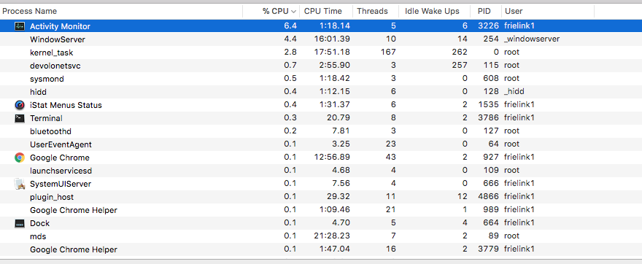Select the plugin_host process row
The width and height of the screenshot is (642, 264).
point(321,197)
